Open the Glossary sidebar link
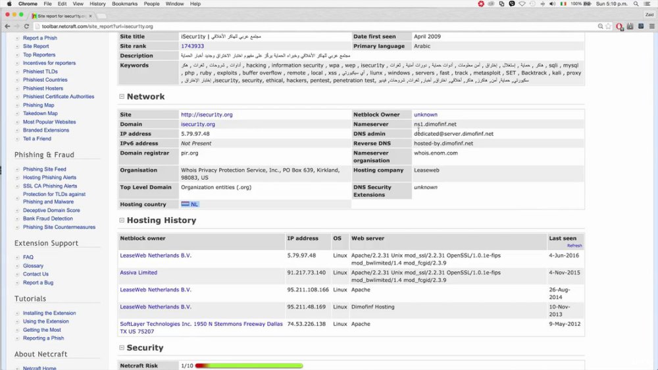The image size is (658, 370). [x=33, y=266]
